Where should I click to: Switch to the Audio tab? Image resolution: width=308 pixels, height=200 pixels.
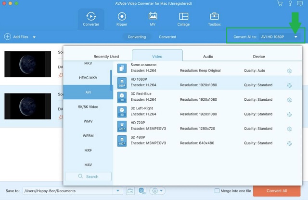point(208,57)
